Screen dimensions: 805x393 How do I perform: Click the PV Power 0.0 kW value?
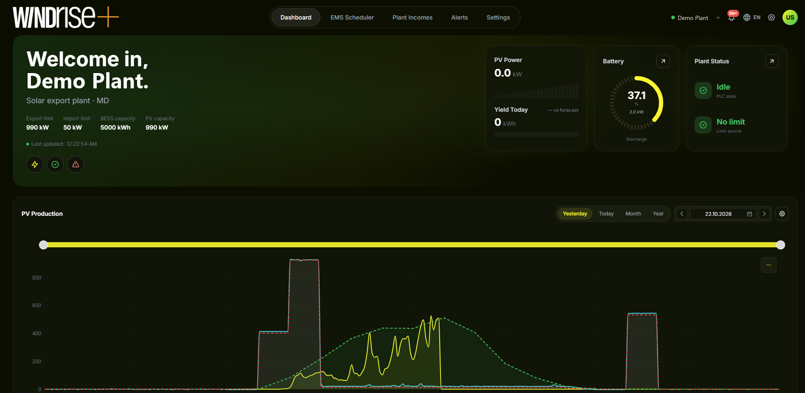tap(508, 73)
